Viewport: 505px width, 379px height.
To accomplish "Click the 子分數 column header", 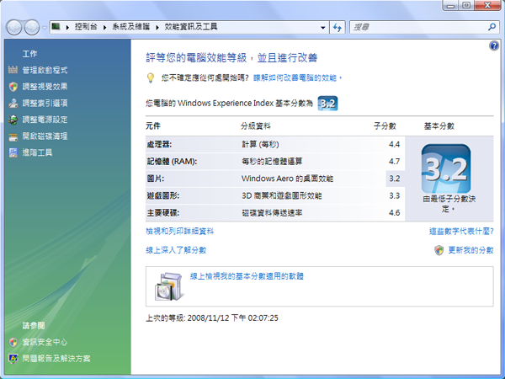I will click(x=385, y=126).
